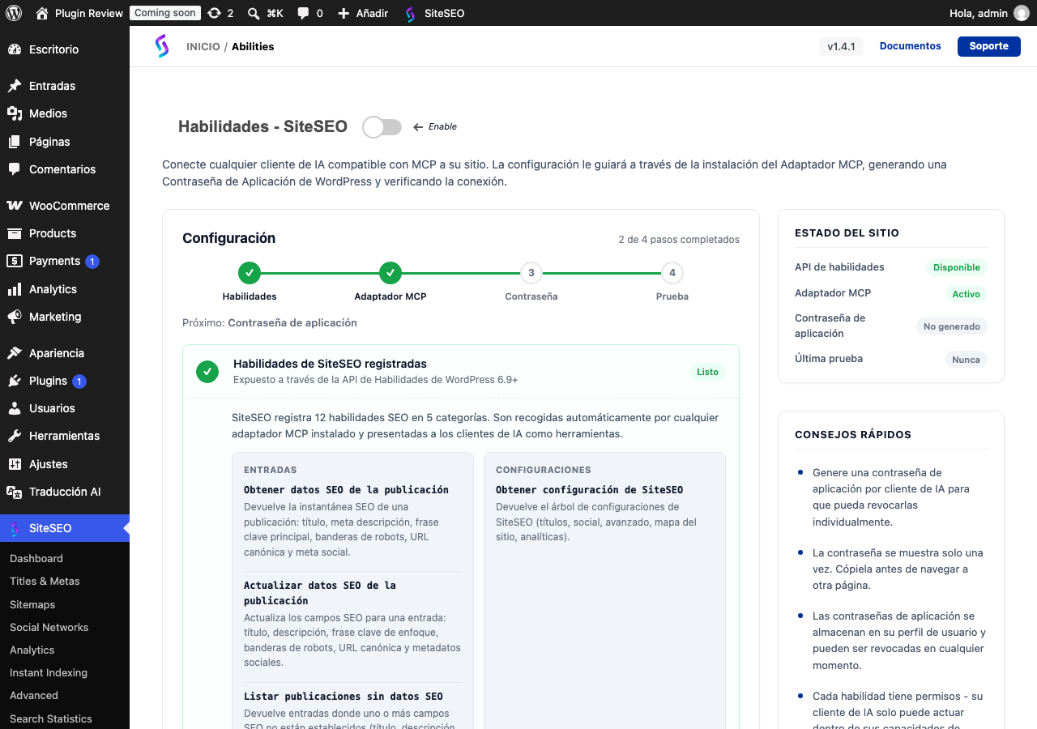Click the Nunca status badge
The image size is (1037, 729).
967,360
